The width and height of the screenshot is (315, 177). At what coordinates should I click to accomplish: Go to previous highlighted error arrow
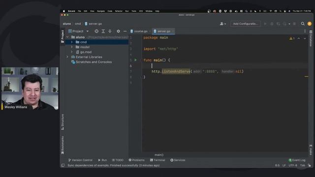click(x=299, y=38)
